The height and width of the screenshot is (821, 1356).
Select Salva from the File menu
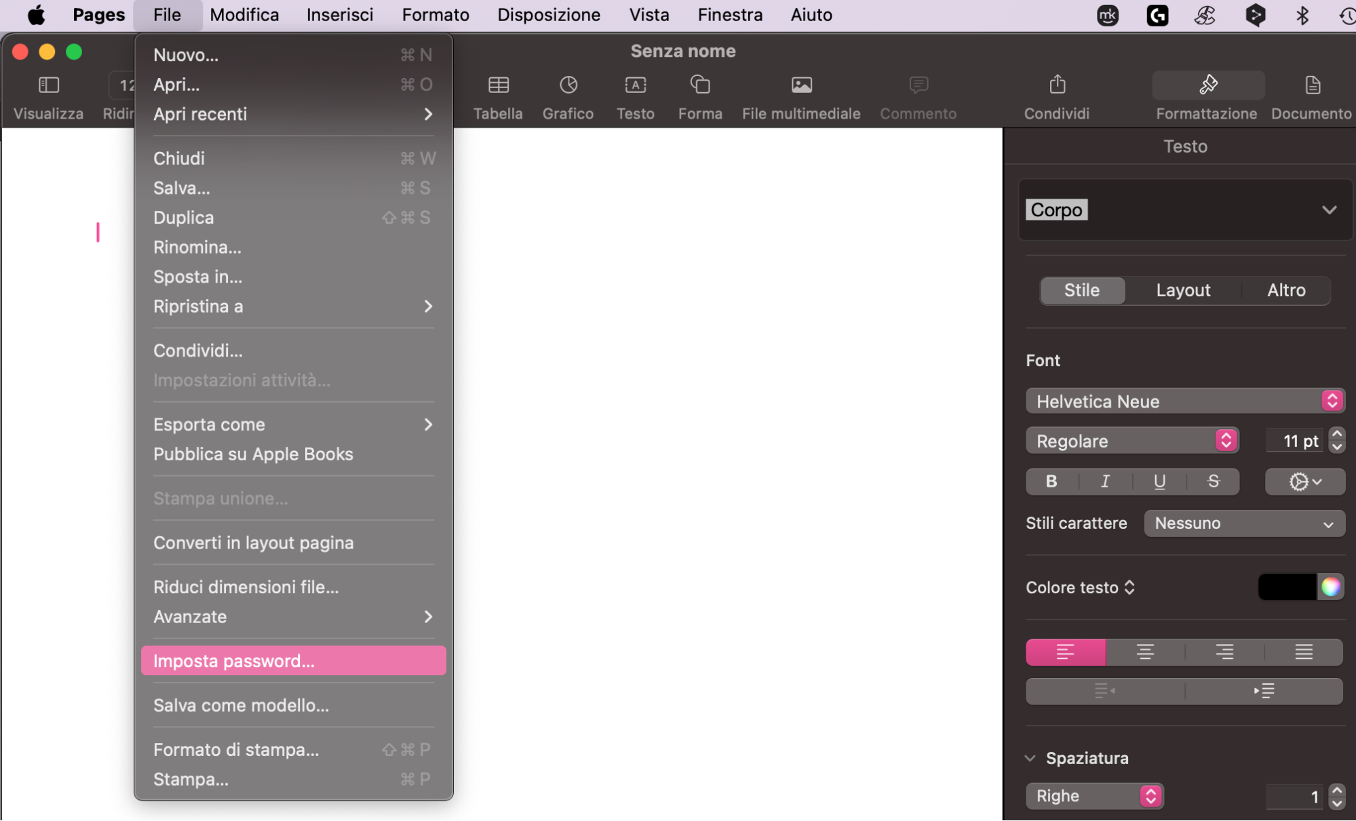[293, 188]
